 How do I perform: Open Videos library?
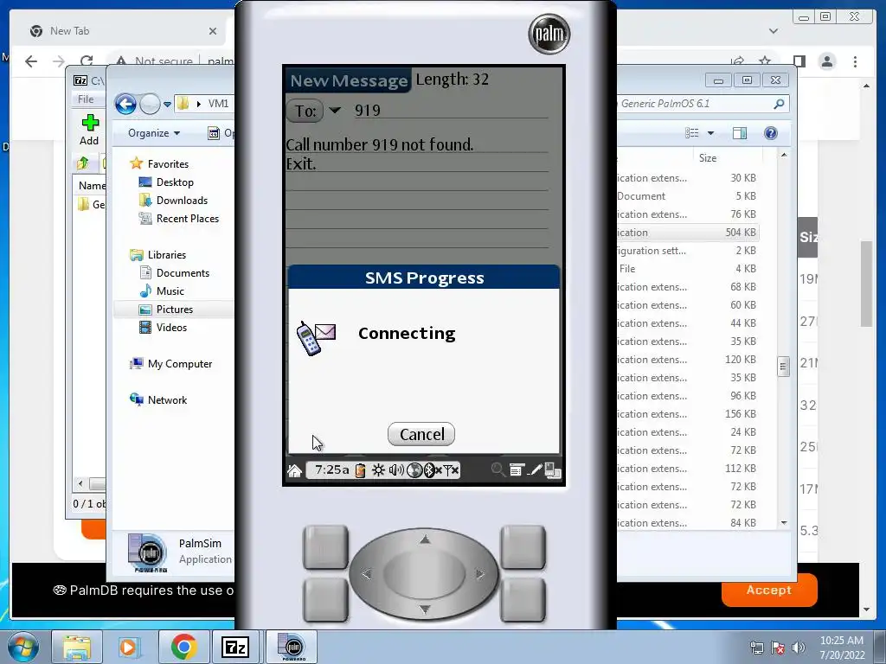[171, 328]
